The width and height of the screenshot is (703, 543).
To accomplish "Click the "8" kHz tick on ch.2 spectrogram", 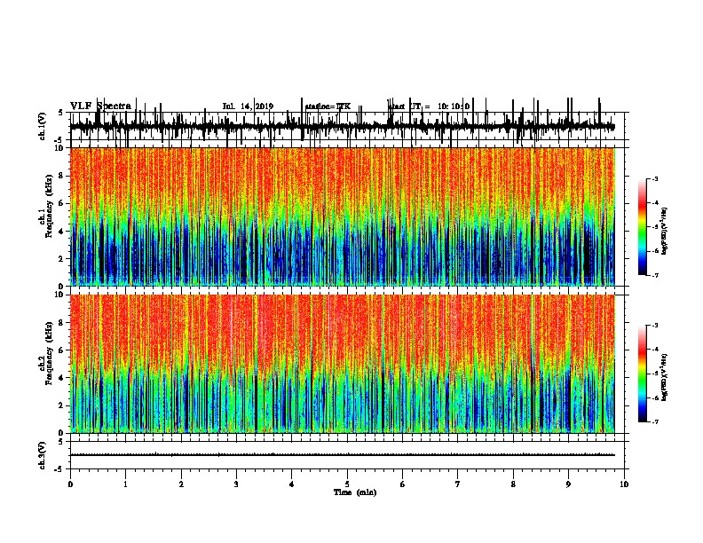I will [x=62, y=323].
